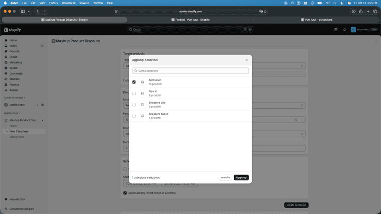Viewport: 381px width, 214px height.
Task: Open the page three-dots menu
Action: click(x=375, y=41)
